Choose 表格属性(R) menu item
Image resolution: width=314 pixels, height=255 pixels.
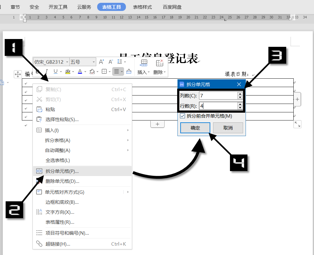(82, 222)
